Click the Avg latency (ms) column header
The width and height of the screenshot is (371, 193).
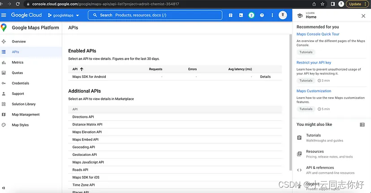point(240,69)
